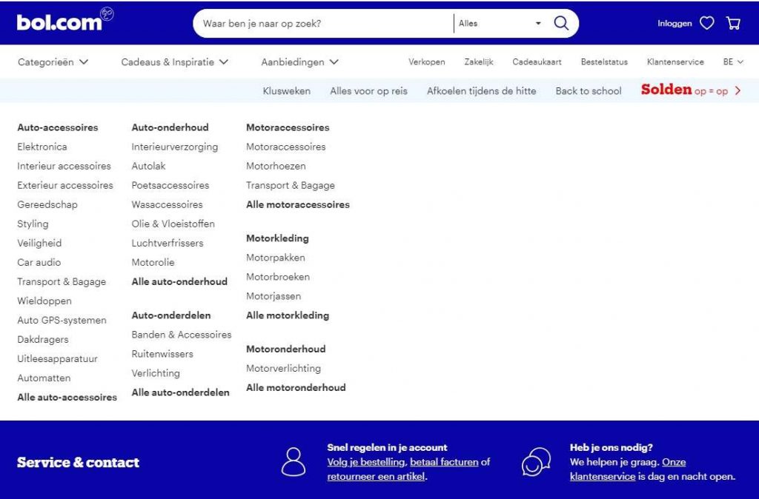The image size is (759, 499).
Task: Open the Aanbiedingen dropdown
Action: tap(299, 62)
